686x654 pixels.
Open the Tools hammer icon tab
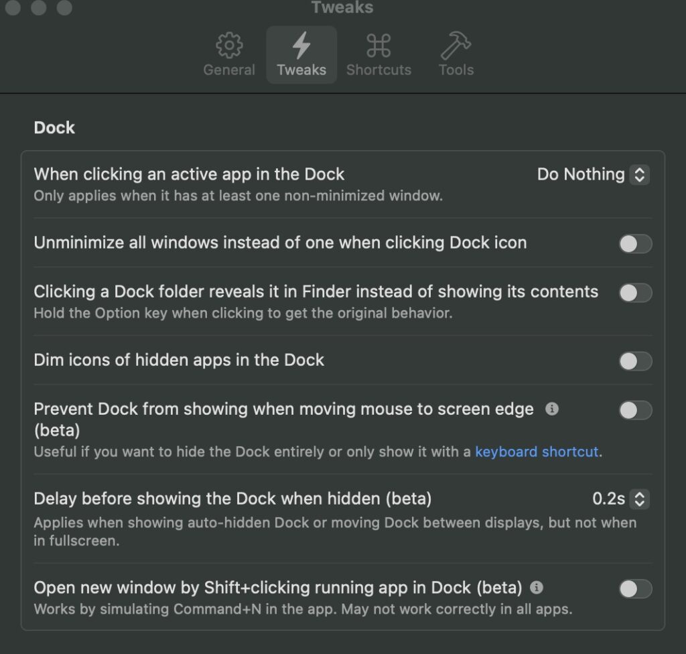456,45
